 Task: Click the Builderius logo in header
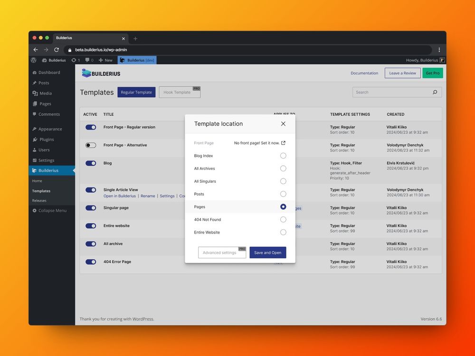pos(101,73)
